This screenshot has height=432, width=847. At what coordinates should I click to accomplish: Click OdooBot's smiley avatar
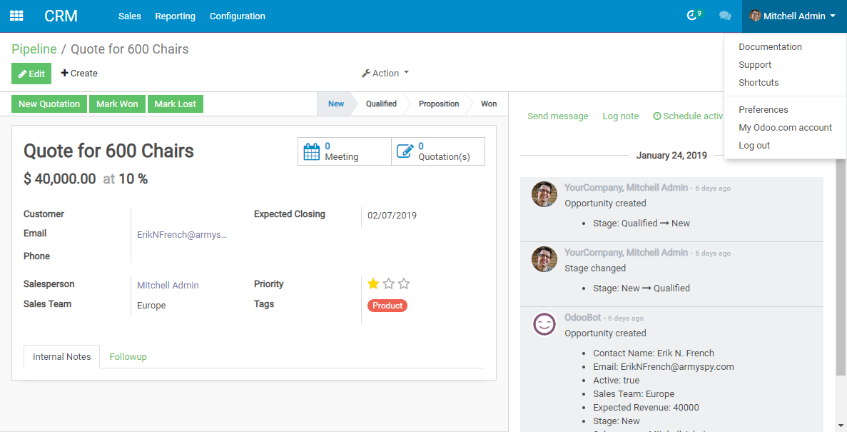click(544, 324)
